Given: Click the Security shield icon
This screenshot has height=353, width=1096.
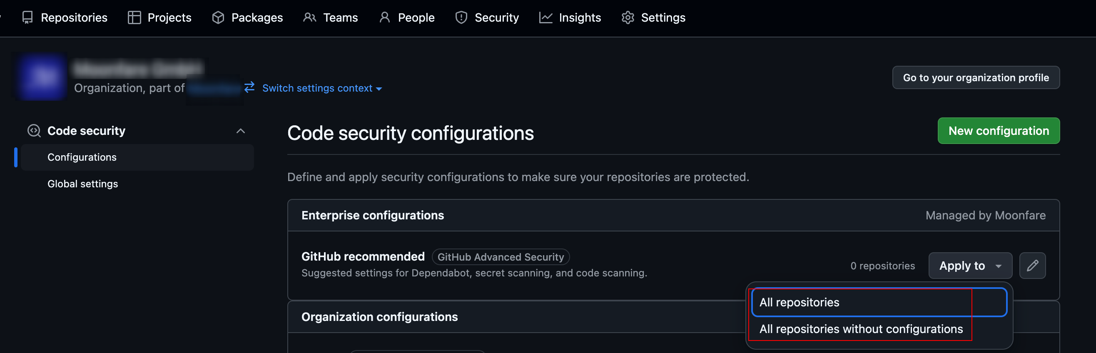Looking at the screenshot, I should (461, 17).
